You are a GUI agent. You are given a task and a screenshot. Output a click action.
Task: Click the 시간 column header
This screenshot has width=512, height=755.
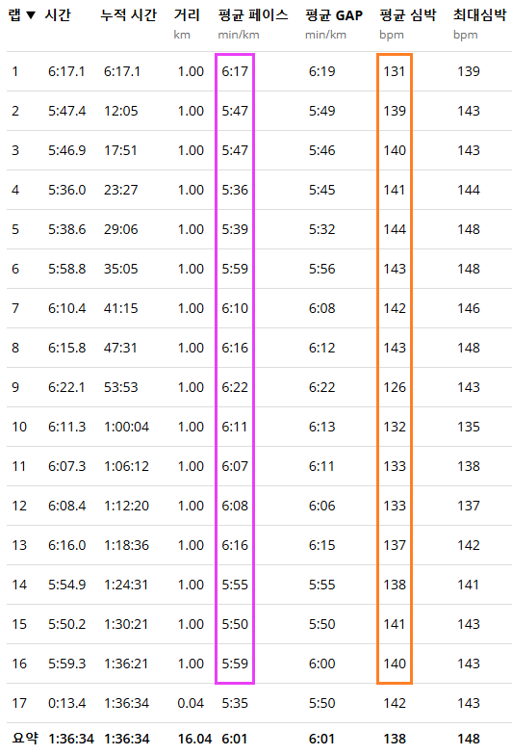(x=58, y=15)
